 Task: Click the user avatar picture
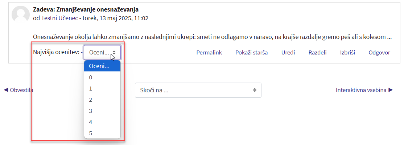click(x=21, y=14)
